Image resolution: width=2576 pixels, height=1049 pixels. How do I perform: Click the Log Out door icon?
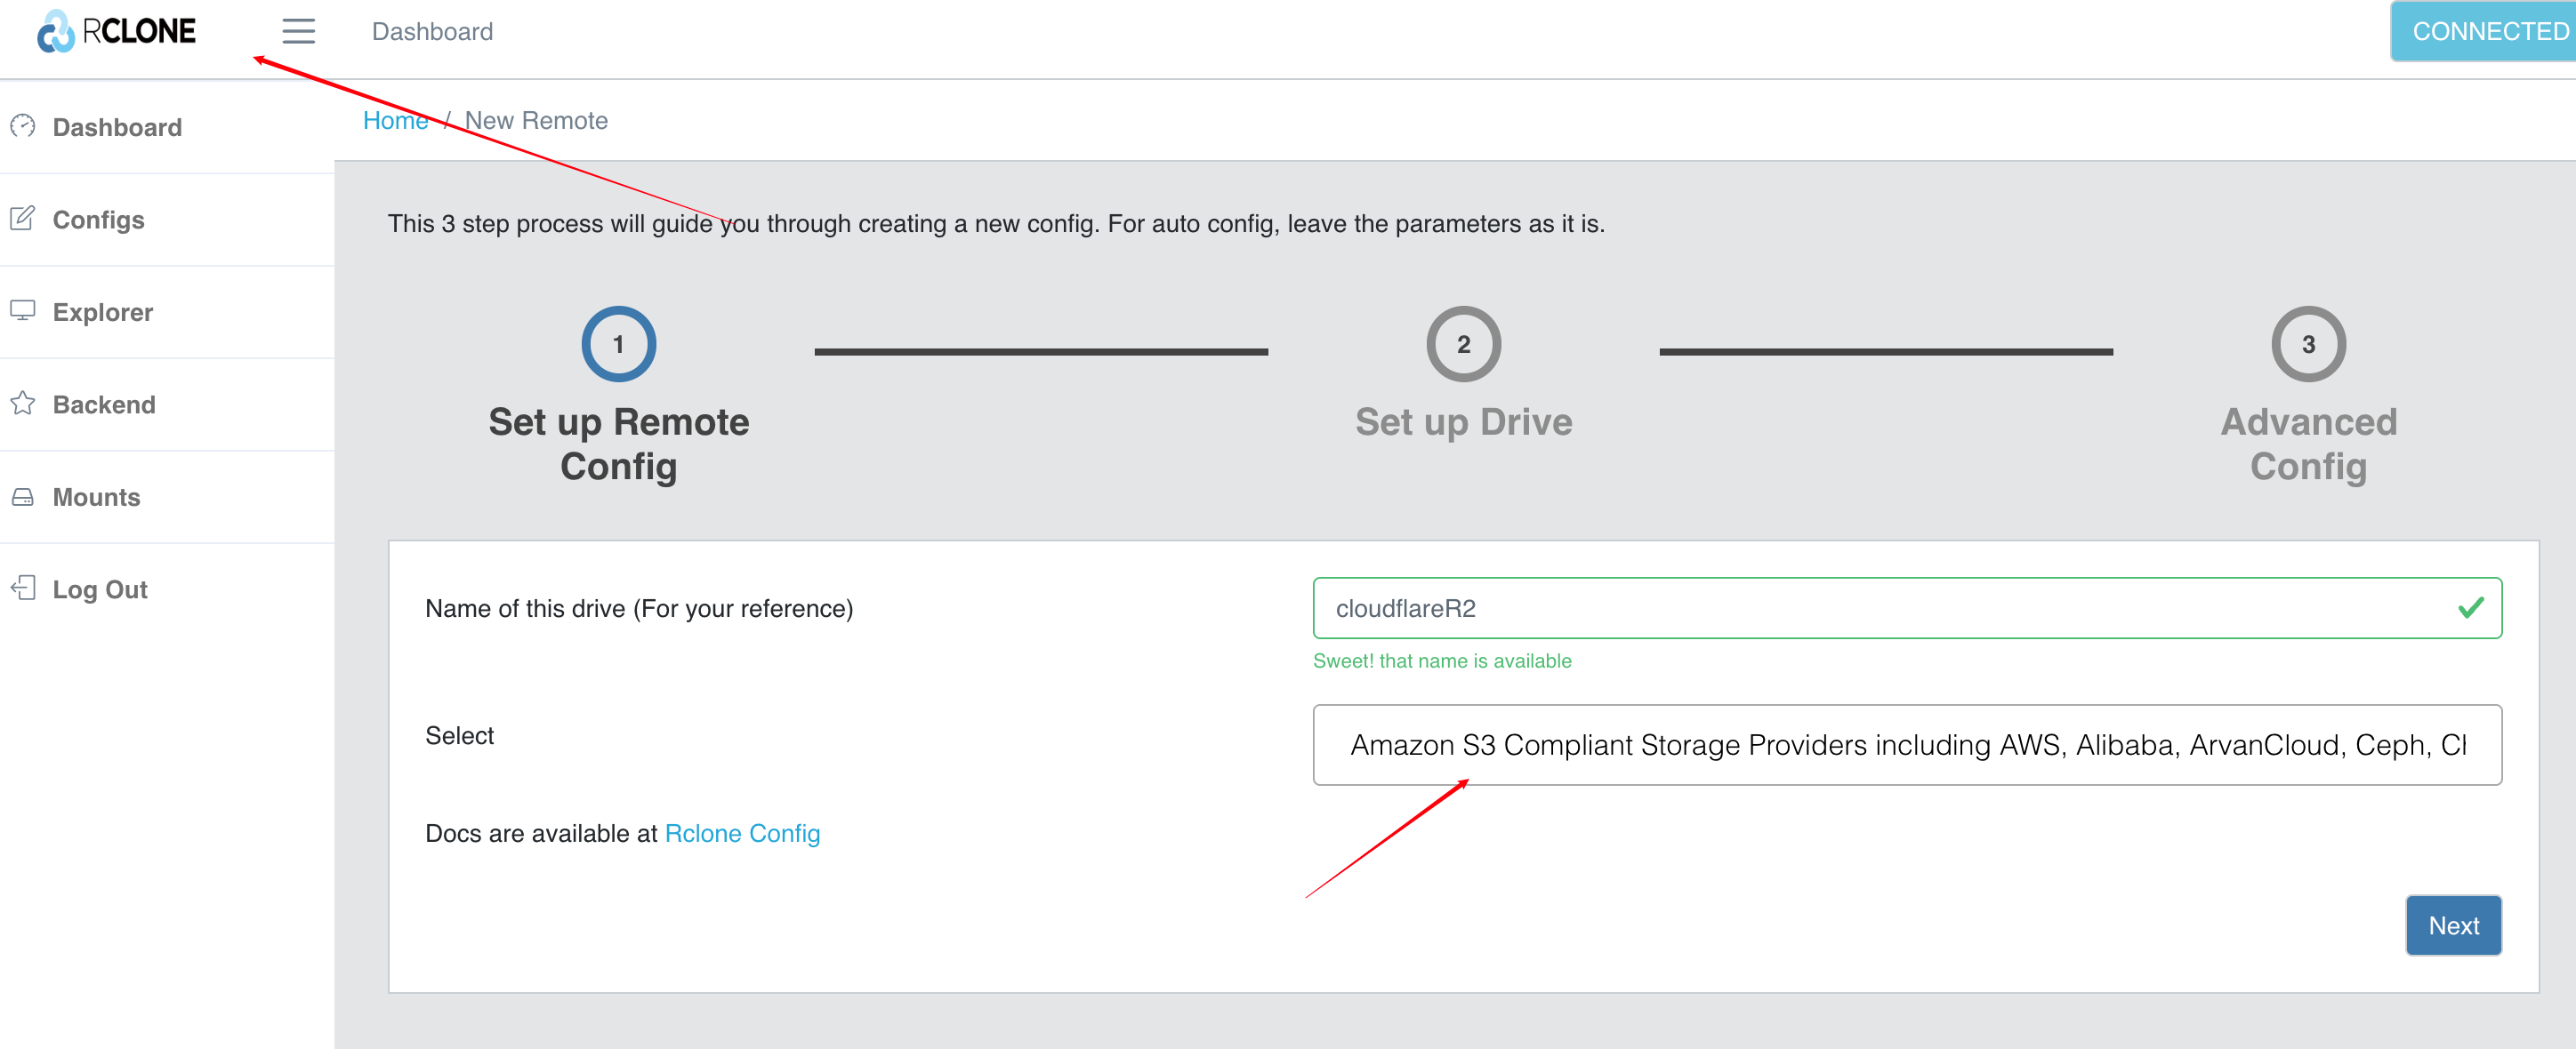click(x=23, y=589)
